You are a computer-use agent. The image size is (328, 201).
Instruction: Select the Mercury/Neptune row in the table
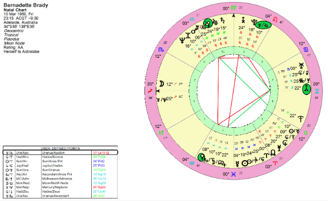click(x=60, y=187)
